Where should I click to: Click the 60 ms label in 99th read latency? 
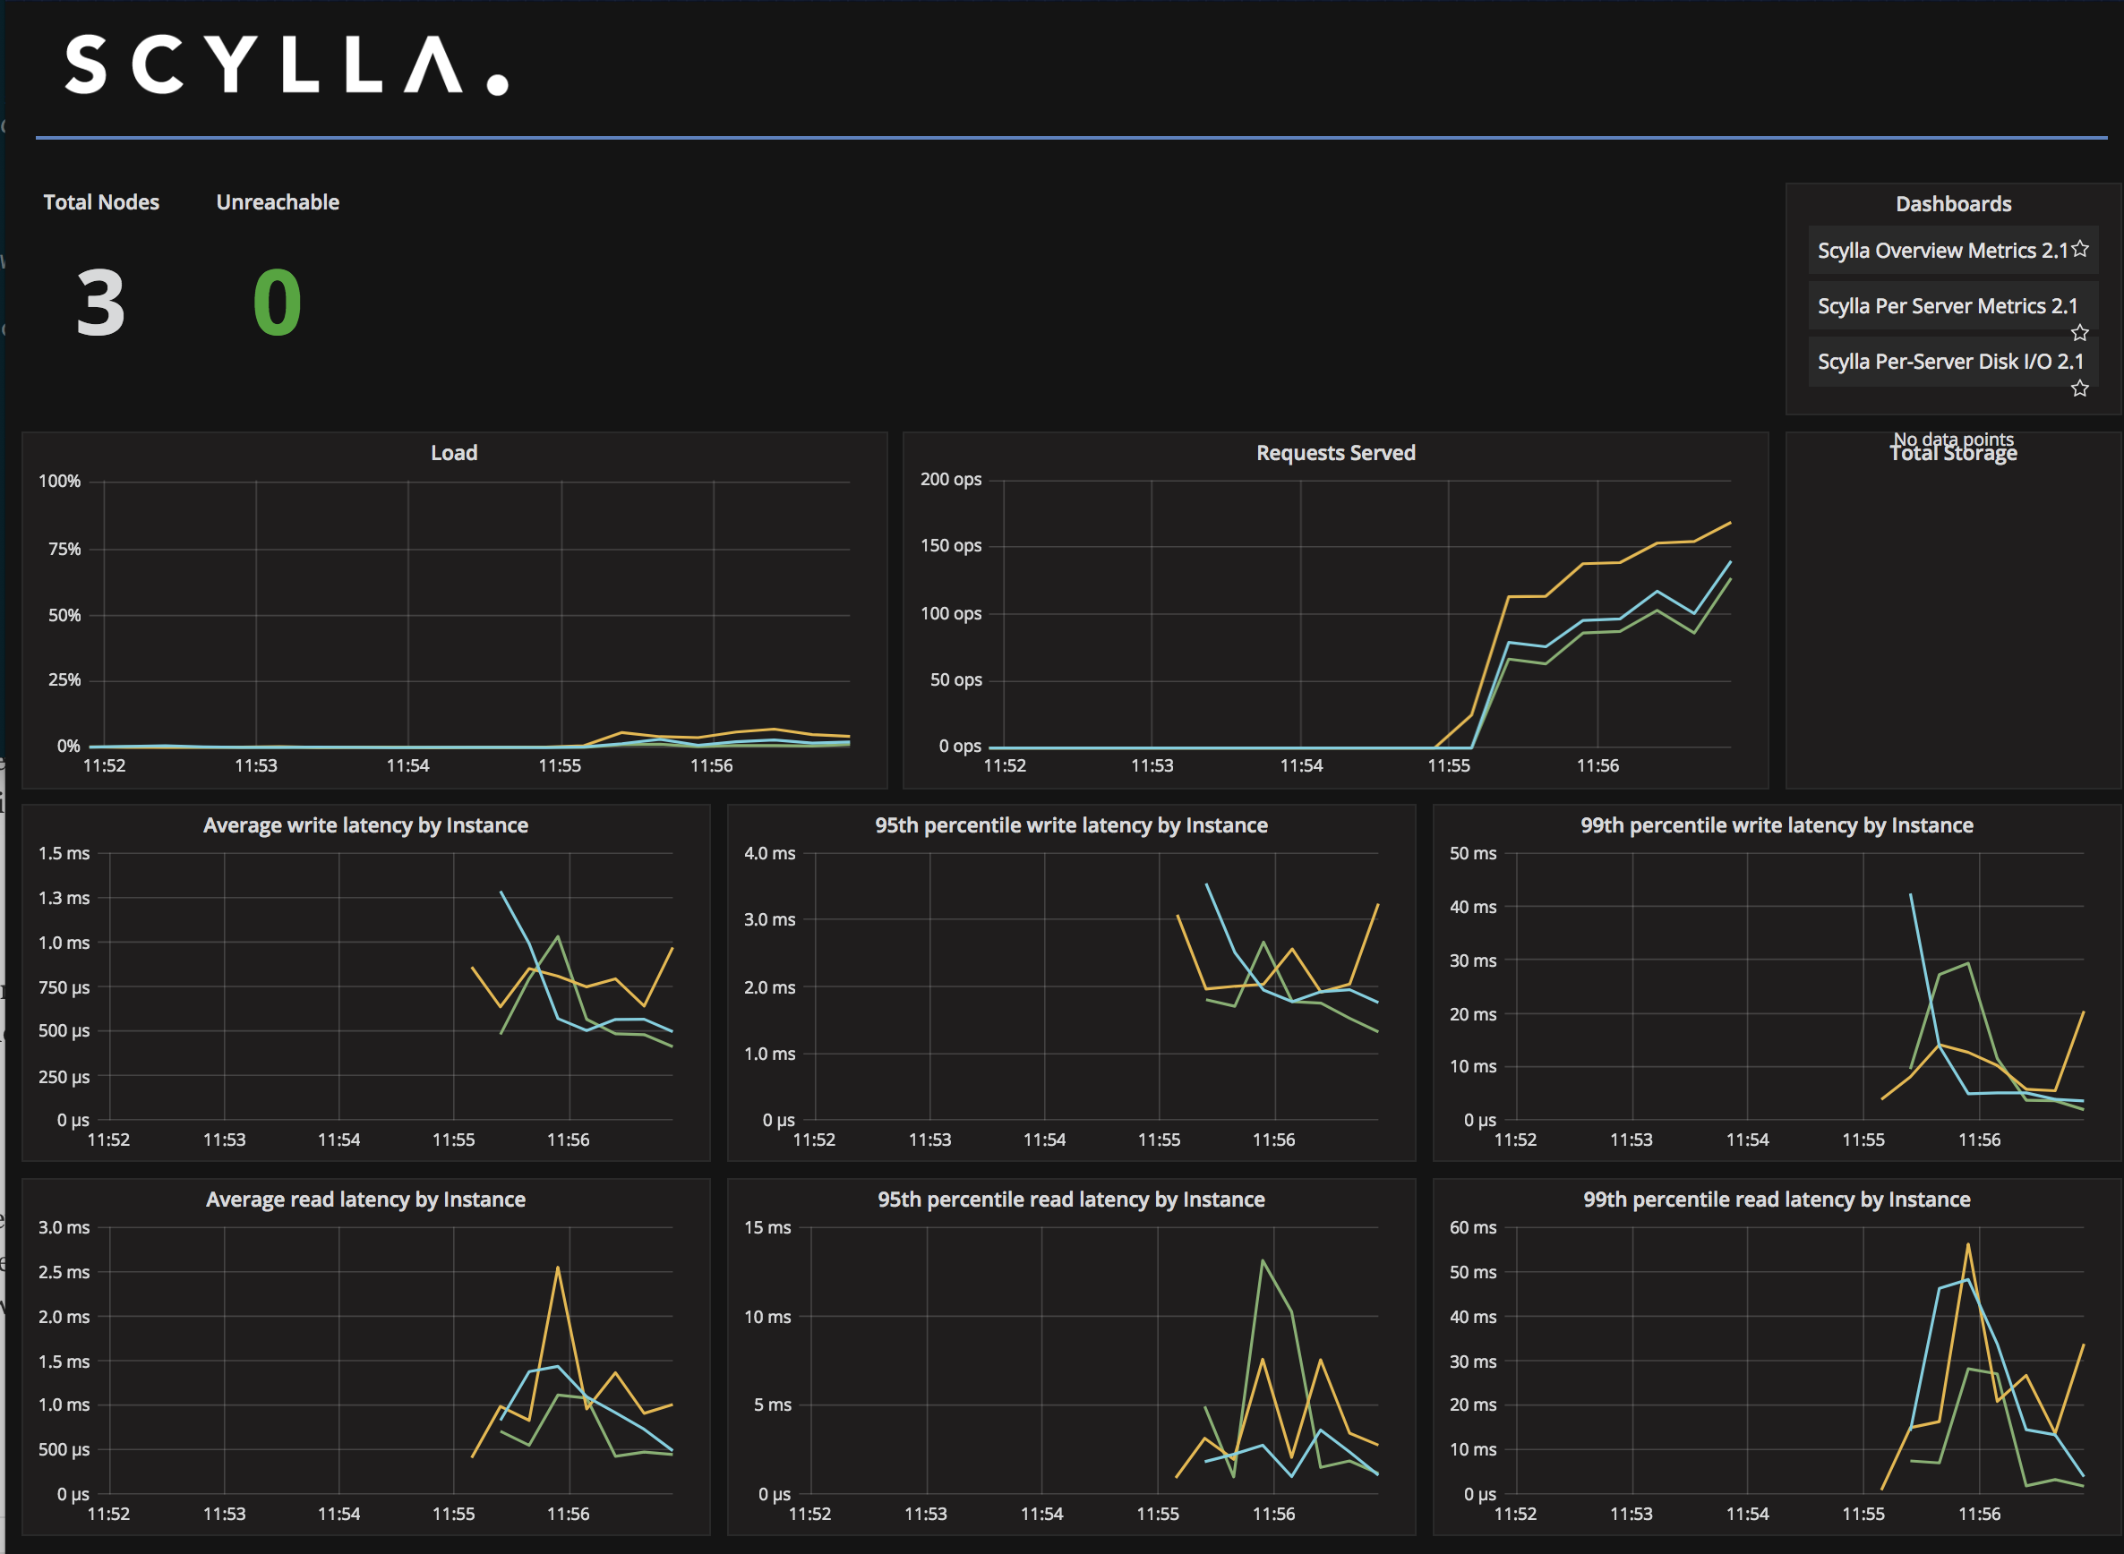pos(1473,1227)
